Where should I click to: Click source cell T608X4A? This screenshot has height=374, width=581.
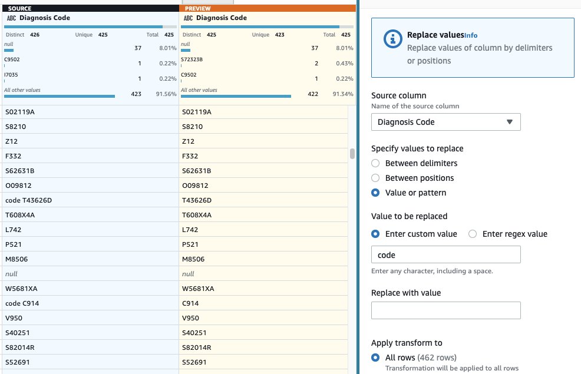tap(90, 215)
